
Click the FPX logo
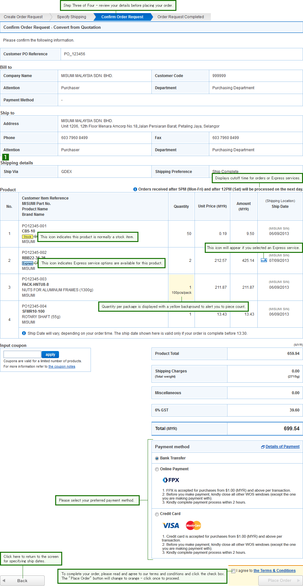click(x=171, y=480)
